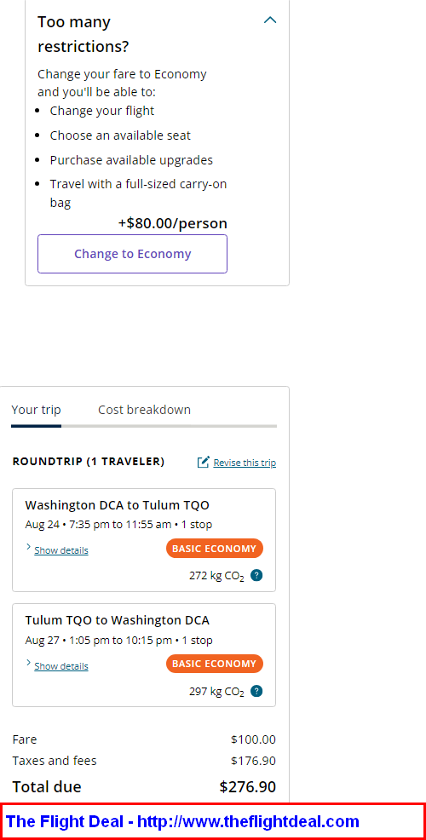Show details for DCA to Tulum flight
The image size is (426, 840).
click(61, 550)
